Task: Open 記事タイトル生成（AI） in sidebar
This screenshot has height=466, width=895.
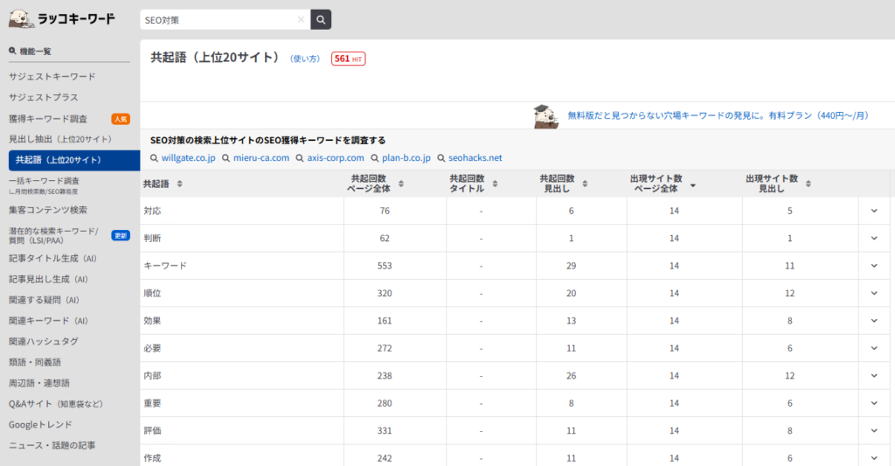Action: 52,259
